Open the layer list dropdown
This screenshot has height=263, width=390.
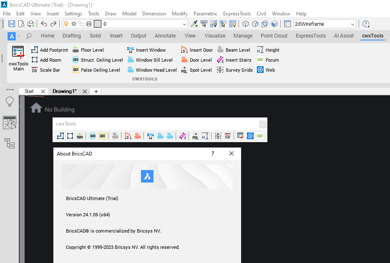point(184,24)
